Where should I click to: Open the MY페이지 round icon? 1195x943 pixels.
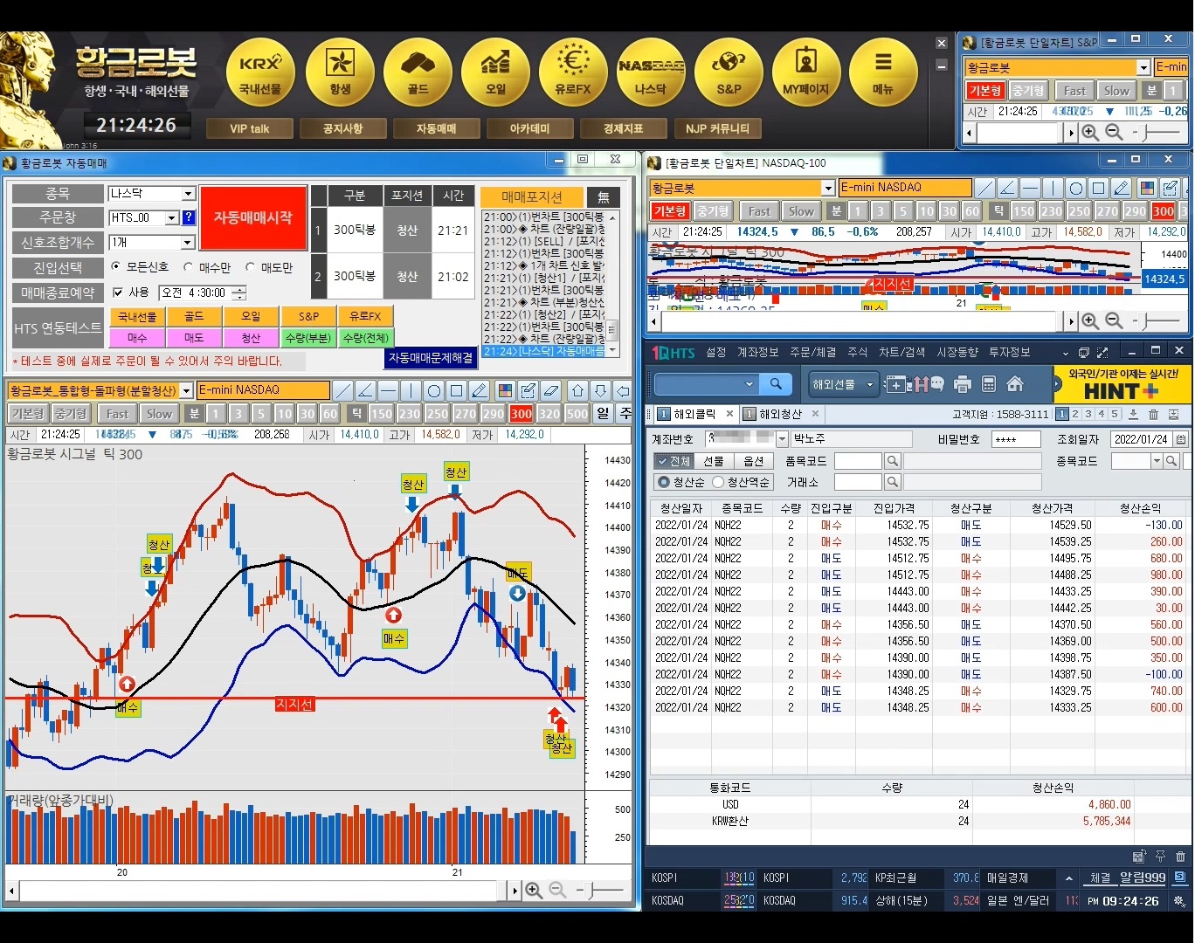tap(806, 72)
